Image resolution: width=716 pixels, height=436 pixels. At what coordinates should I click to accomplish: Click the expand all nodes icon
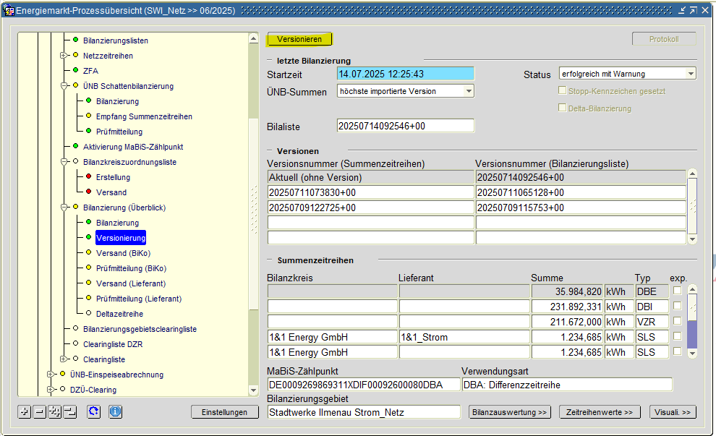[54, 411]
